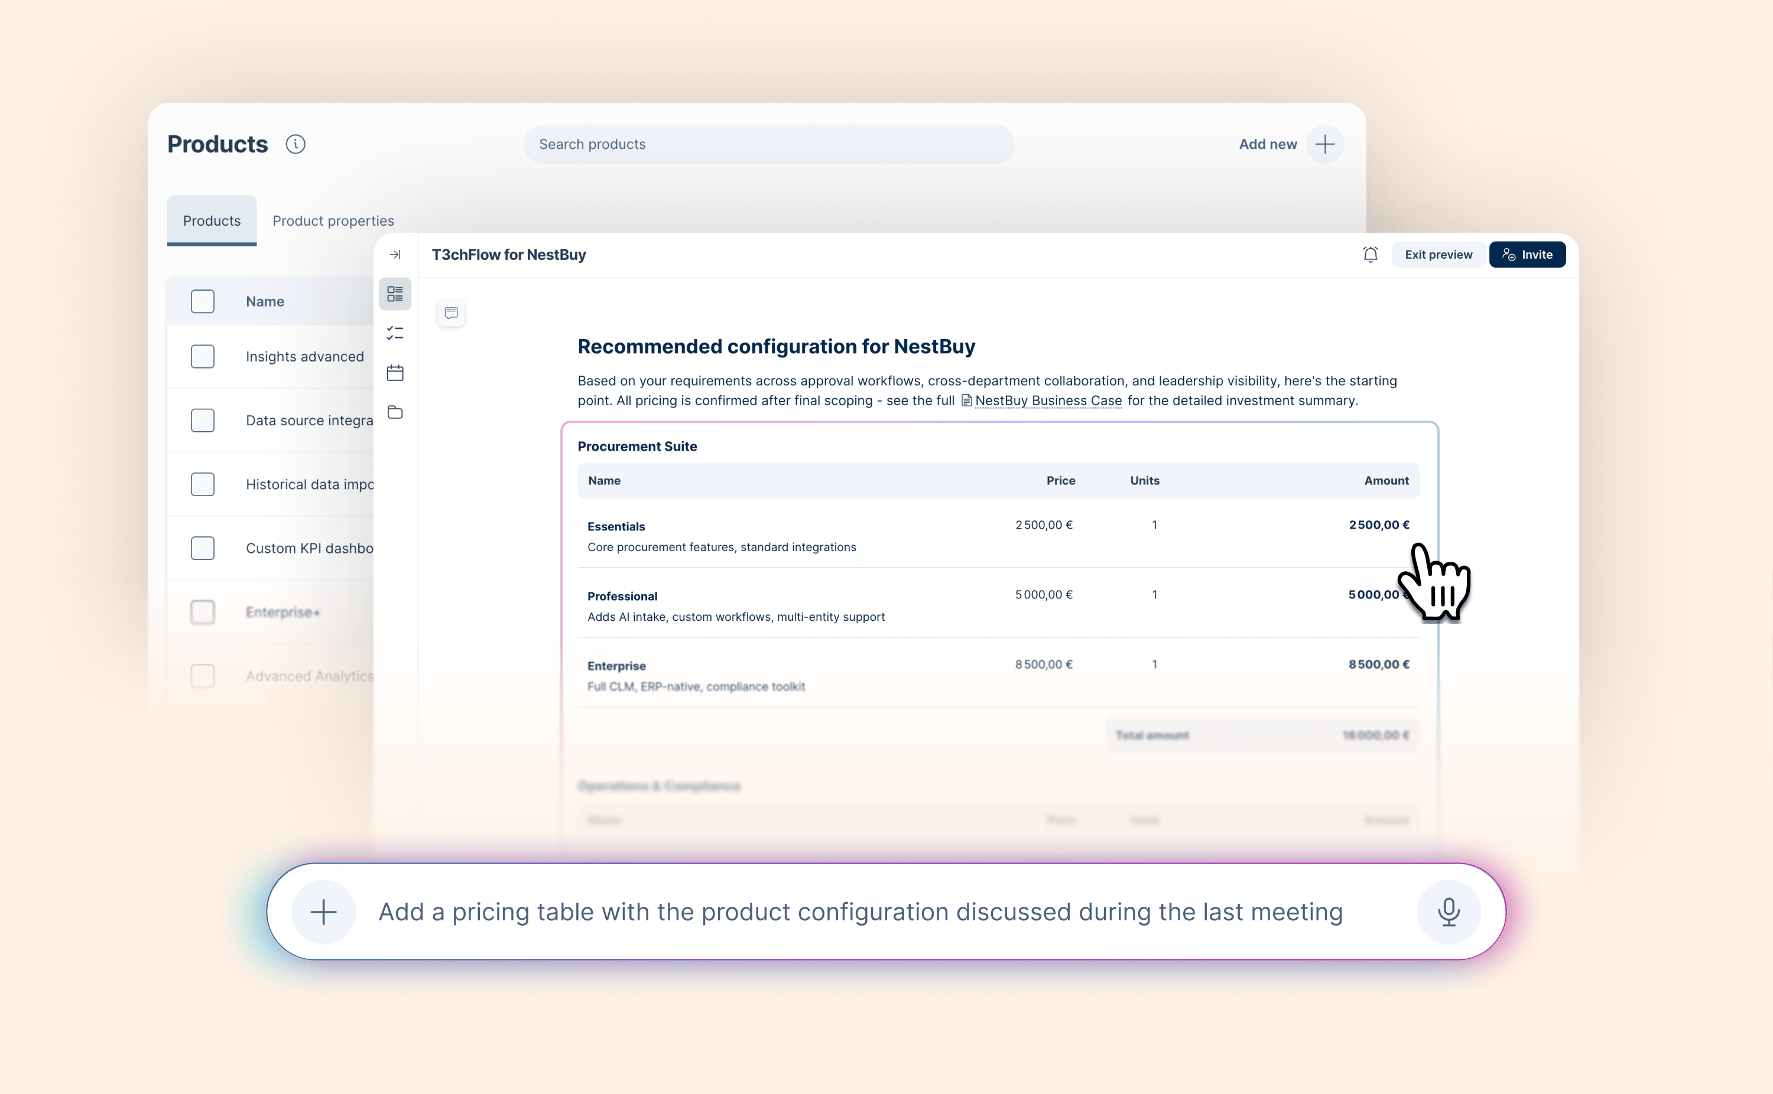Open the calendar sidebar icon
Screen dimensions: 1773x1094
pos(395,373)
